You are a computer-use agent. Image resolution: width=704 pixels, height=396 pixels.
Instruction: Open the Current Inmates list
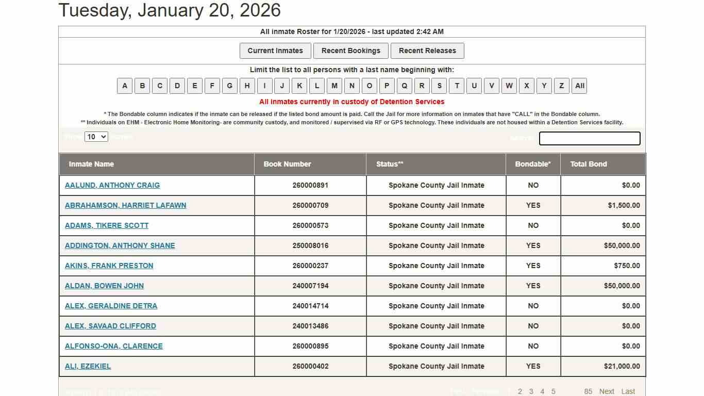[x=275, y=51]
